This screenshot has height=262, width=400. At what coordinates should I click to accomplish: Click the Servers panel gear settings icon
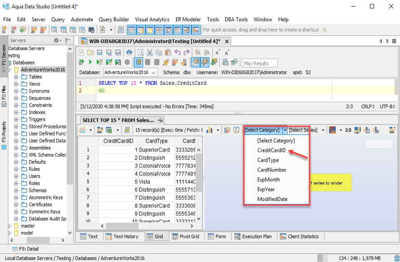(x=56, y=40)
